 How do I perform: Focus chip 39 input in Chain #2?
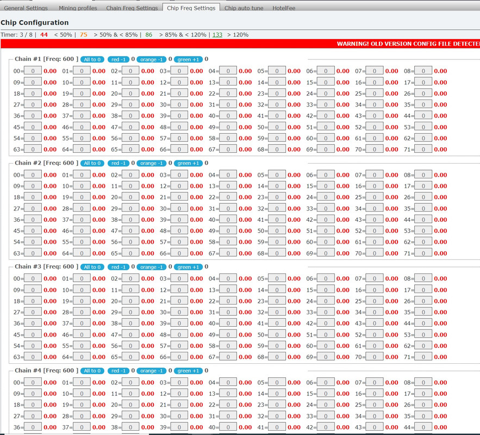179,220
